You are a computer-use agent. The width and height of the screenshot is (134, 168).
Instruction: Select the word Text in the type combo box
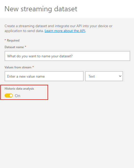tap(92, 76)
